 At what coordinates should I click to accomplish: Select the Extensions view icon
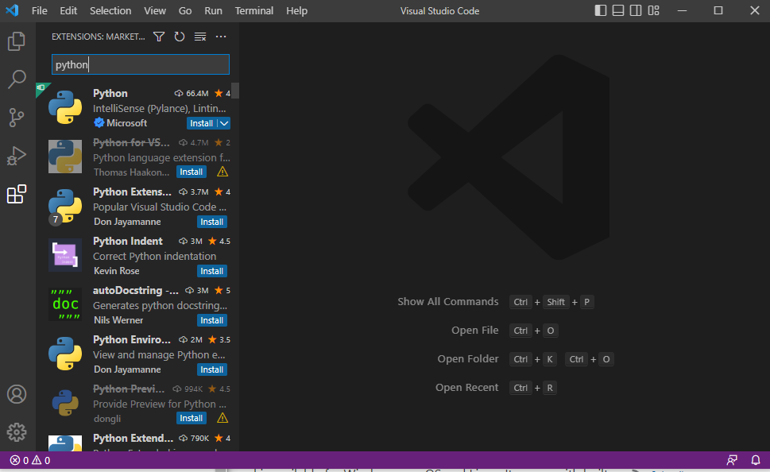click(16, 194)
